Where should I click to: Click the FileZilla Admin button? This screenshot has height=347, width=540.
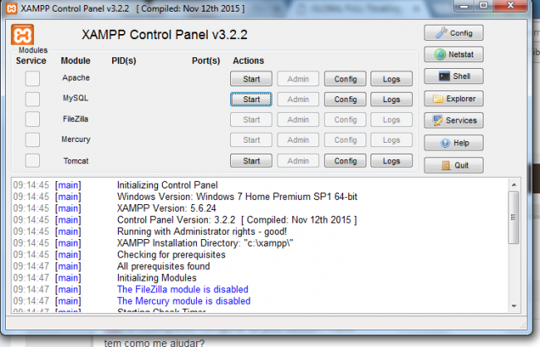[x=298, y=120]
